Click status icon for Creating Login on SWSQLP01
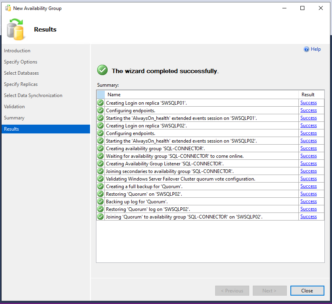The width and height of the screenshot is (332, 304). (100, 103)
